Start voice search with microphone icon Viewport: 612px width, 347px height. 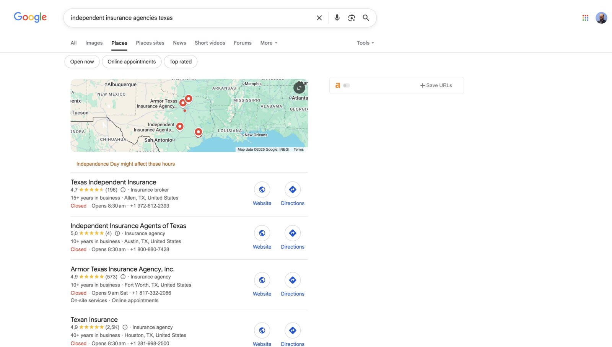[337, 18]
